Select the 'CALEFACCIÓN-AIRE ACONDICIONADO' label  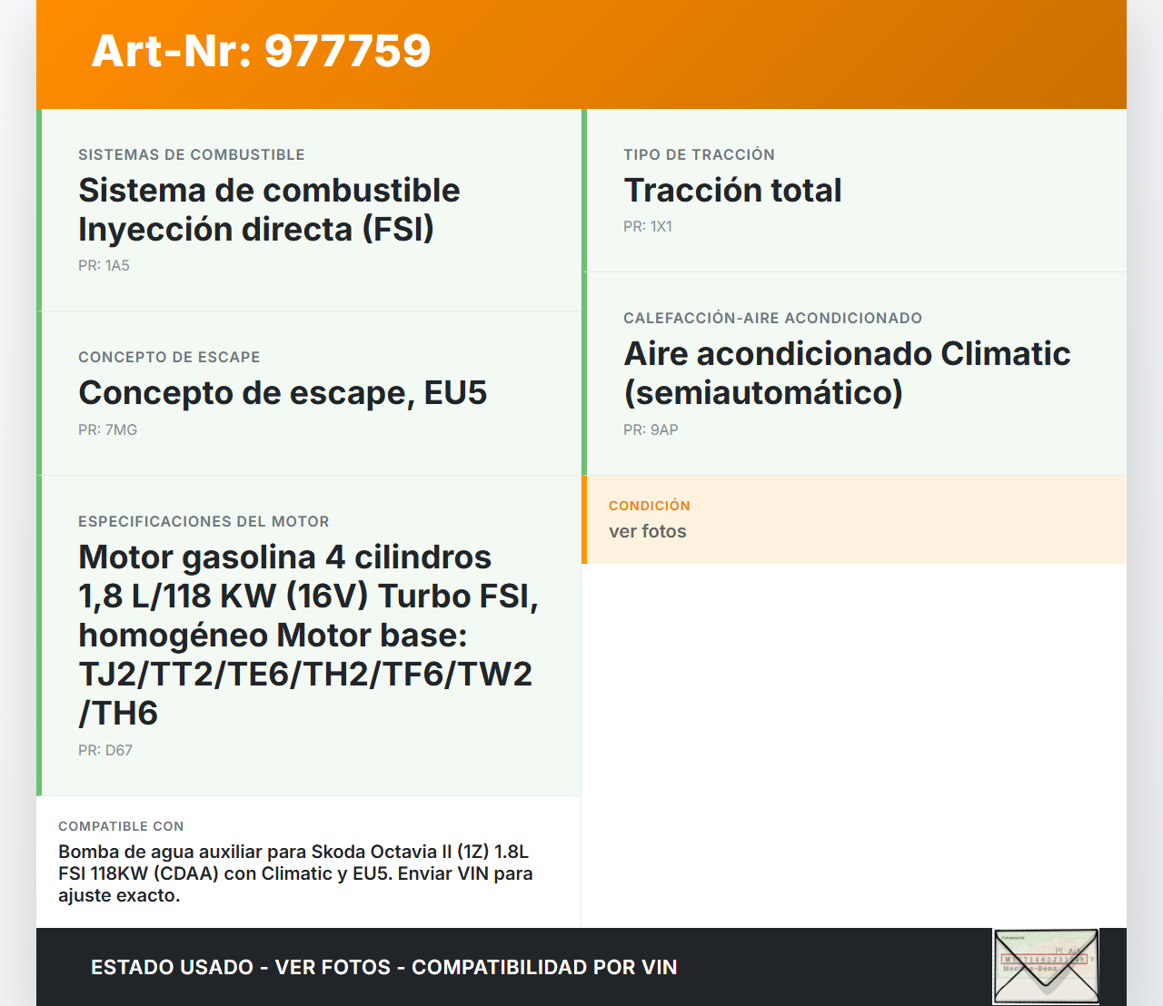point(772,319)
